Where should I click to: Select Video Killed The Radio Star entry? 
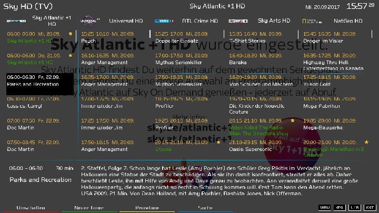pos(262,127)
